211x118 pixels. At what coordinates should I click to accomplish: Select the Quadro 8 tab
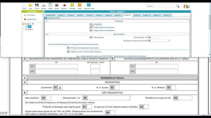click(127, 15)
